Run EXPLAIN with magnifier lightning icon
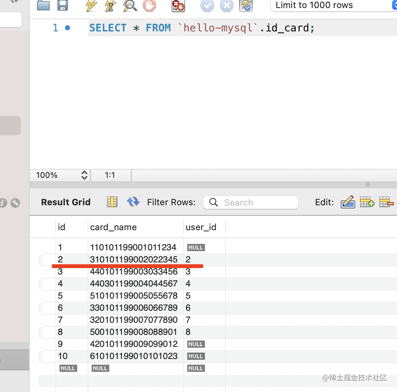Screen dimensions: 397x392 [x=130, y=6]
